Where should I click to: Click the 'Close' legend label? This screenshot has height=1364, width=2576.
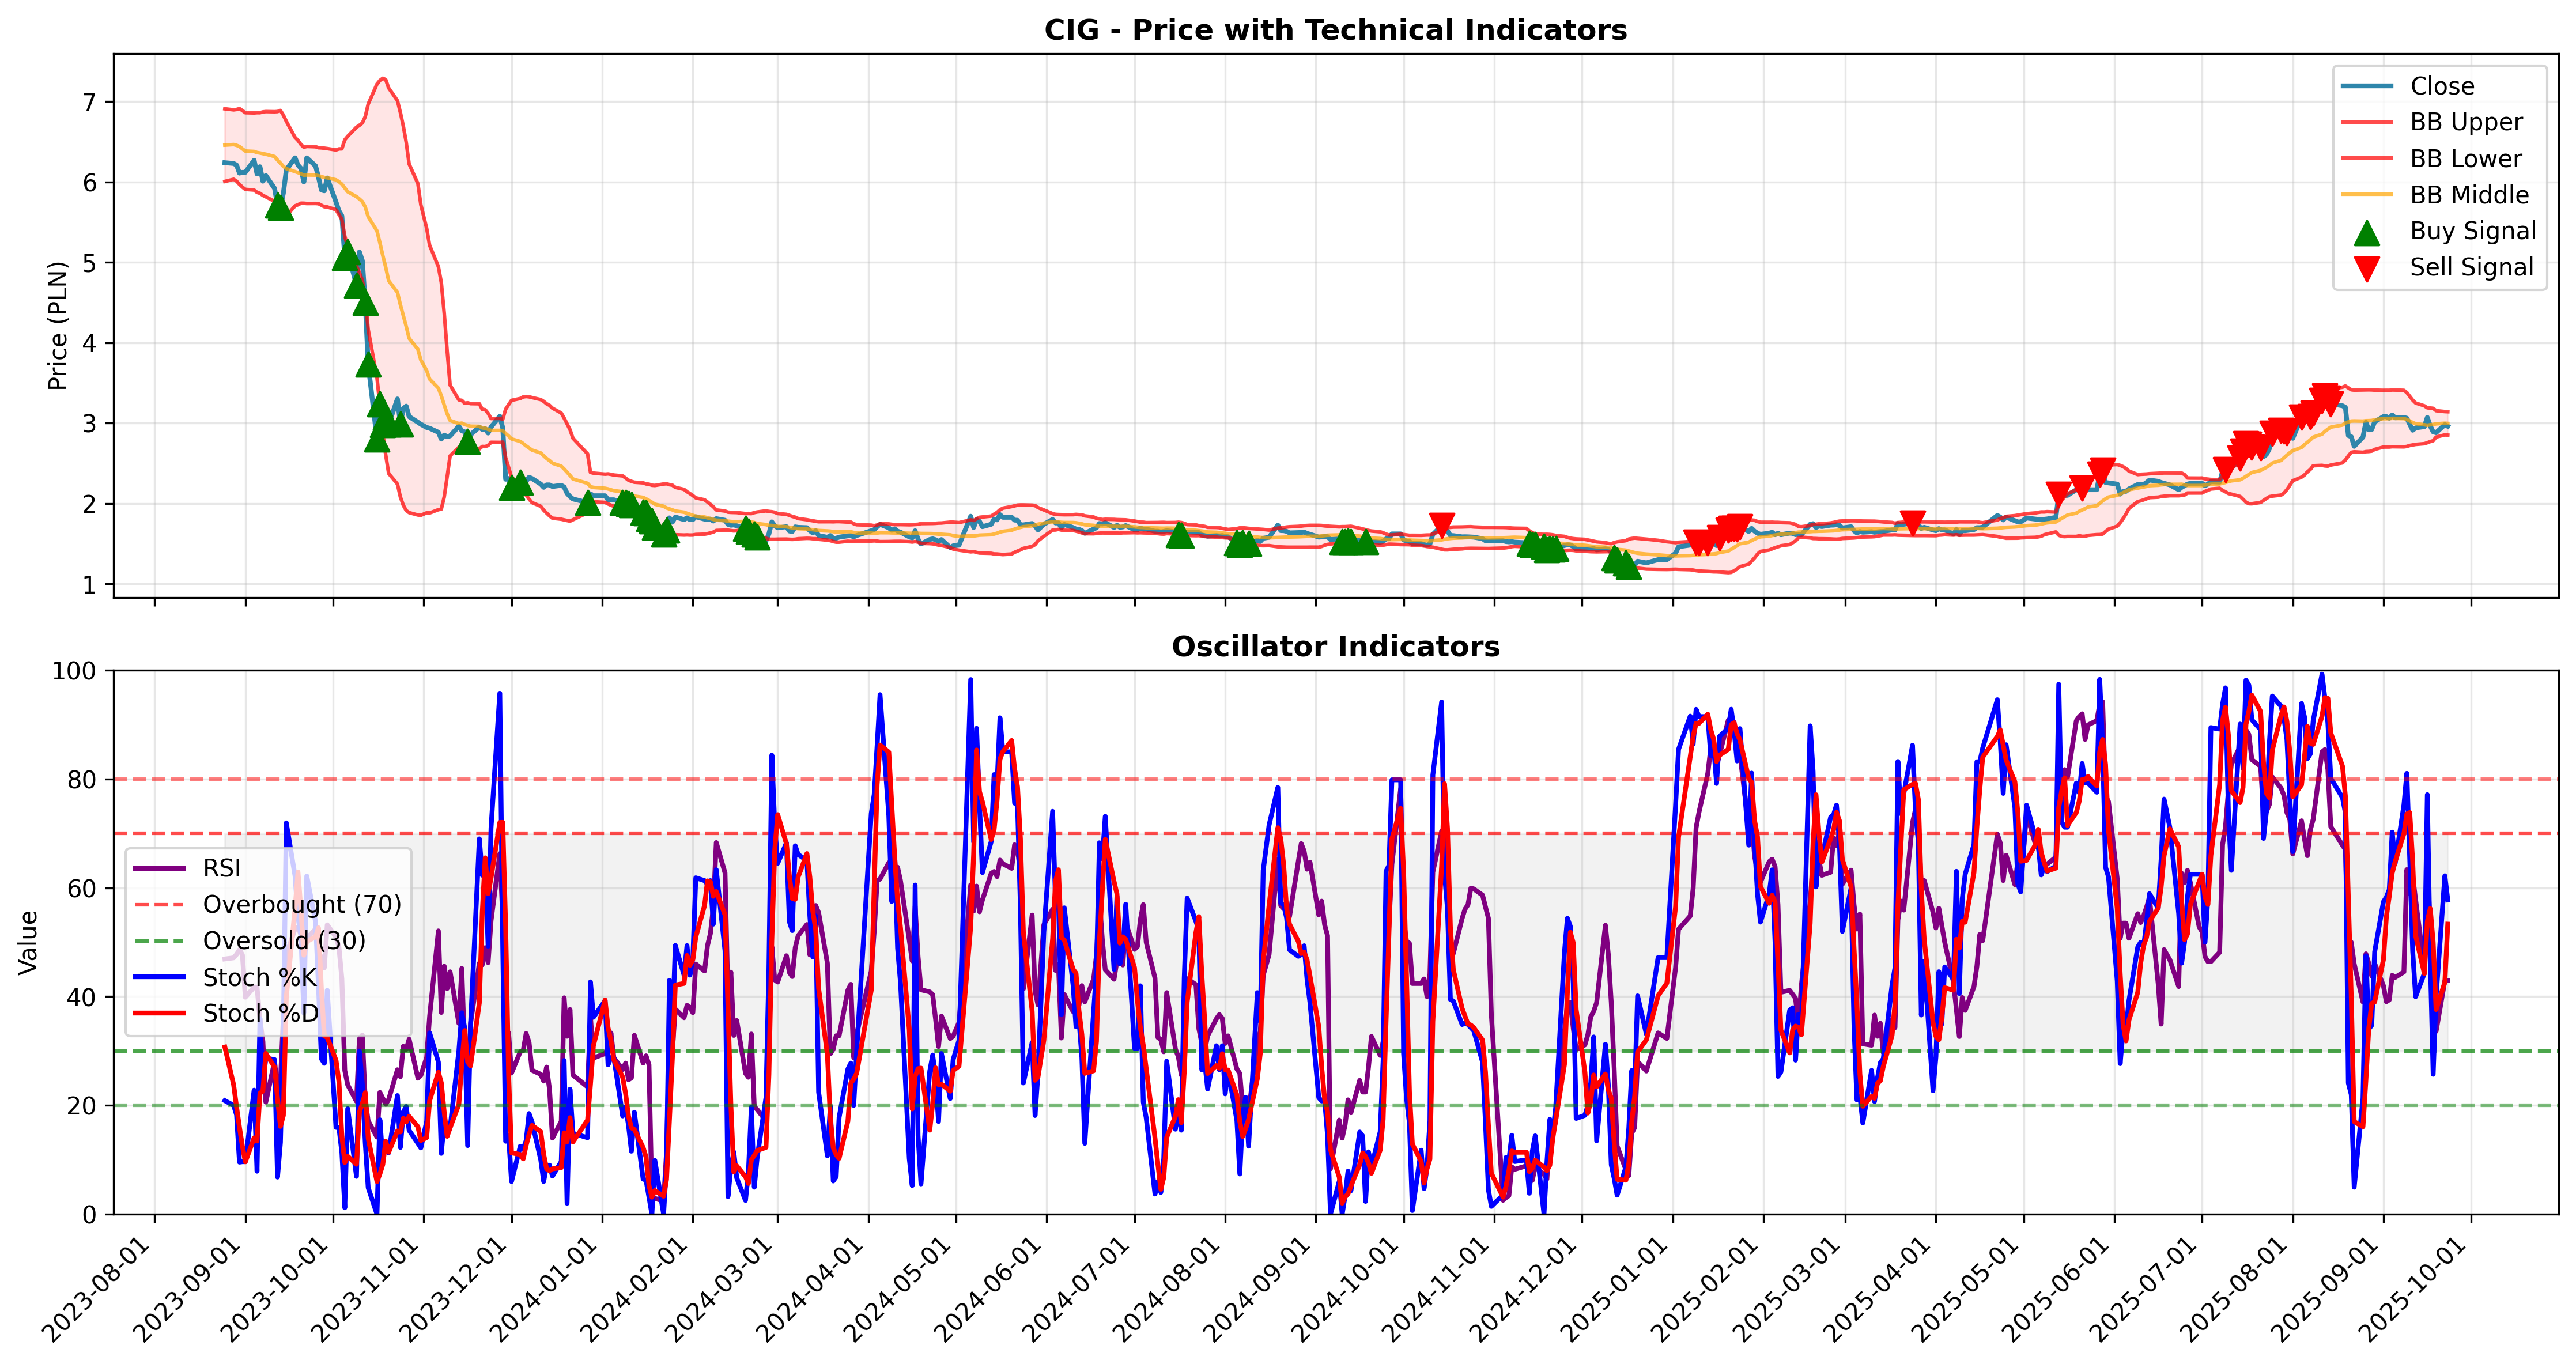tap(2442, 86)
